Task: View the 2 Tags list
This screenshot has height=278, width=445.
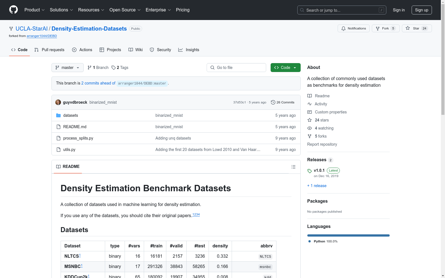Action: point(120,68)
